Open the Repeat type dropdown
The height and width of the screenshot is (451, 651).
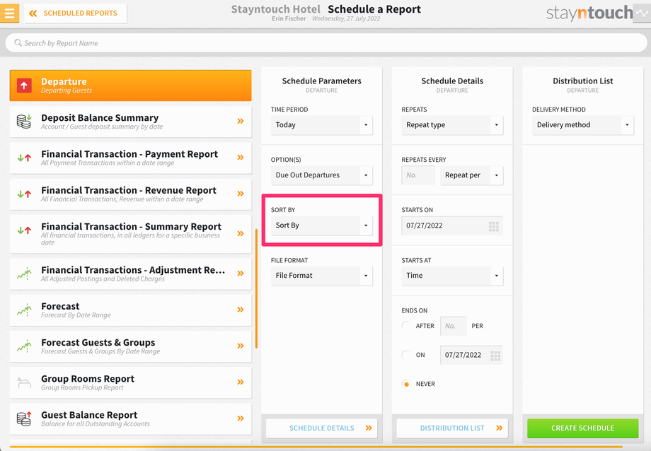(452, 125)
